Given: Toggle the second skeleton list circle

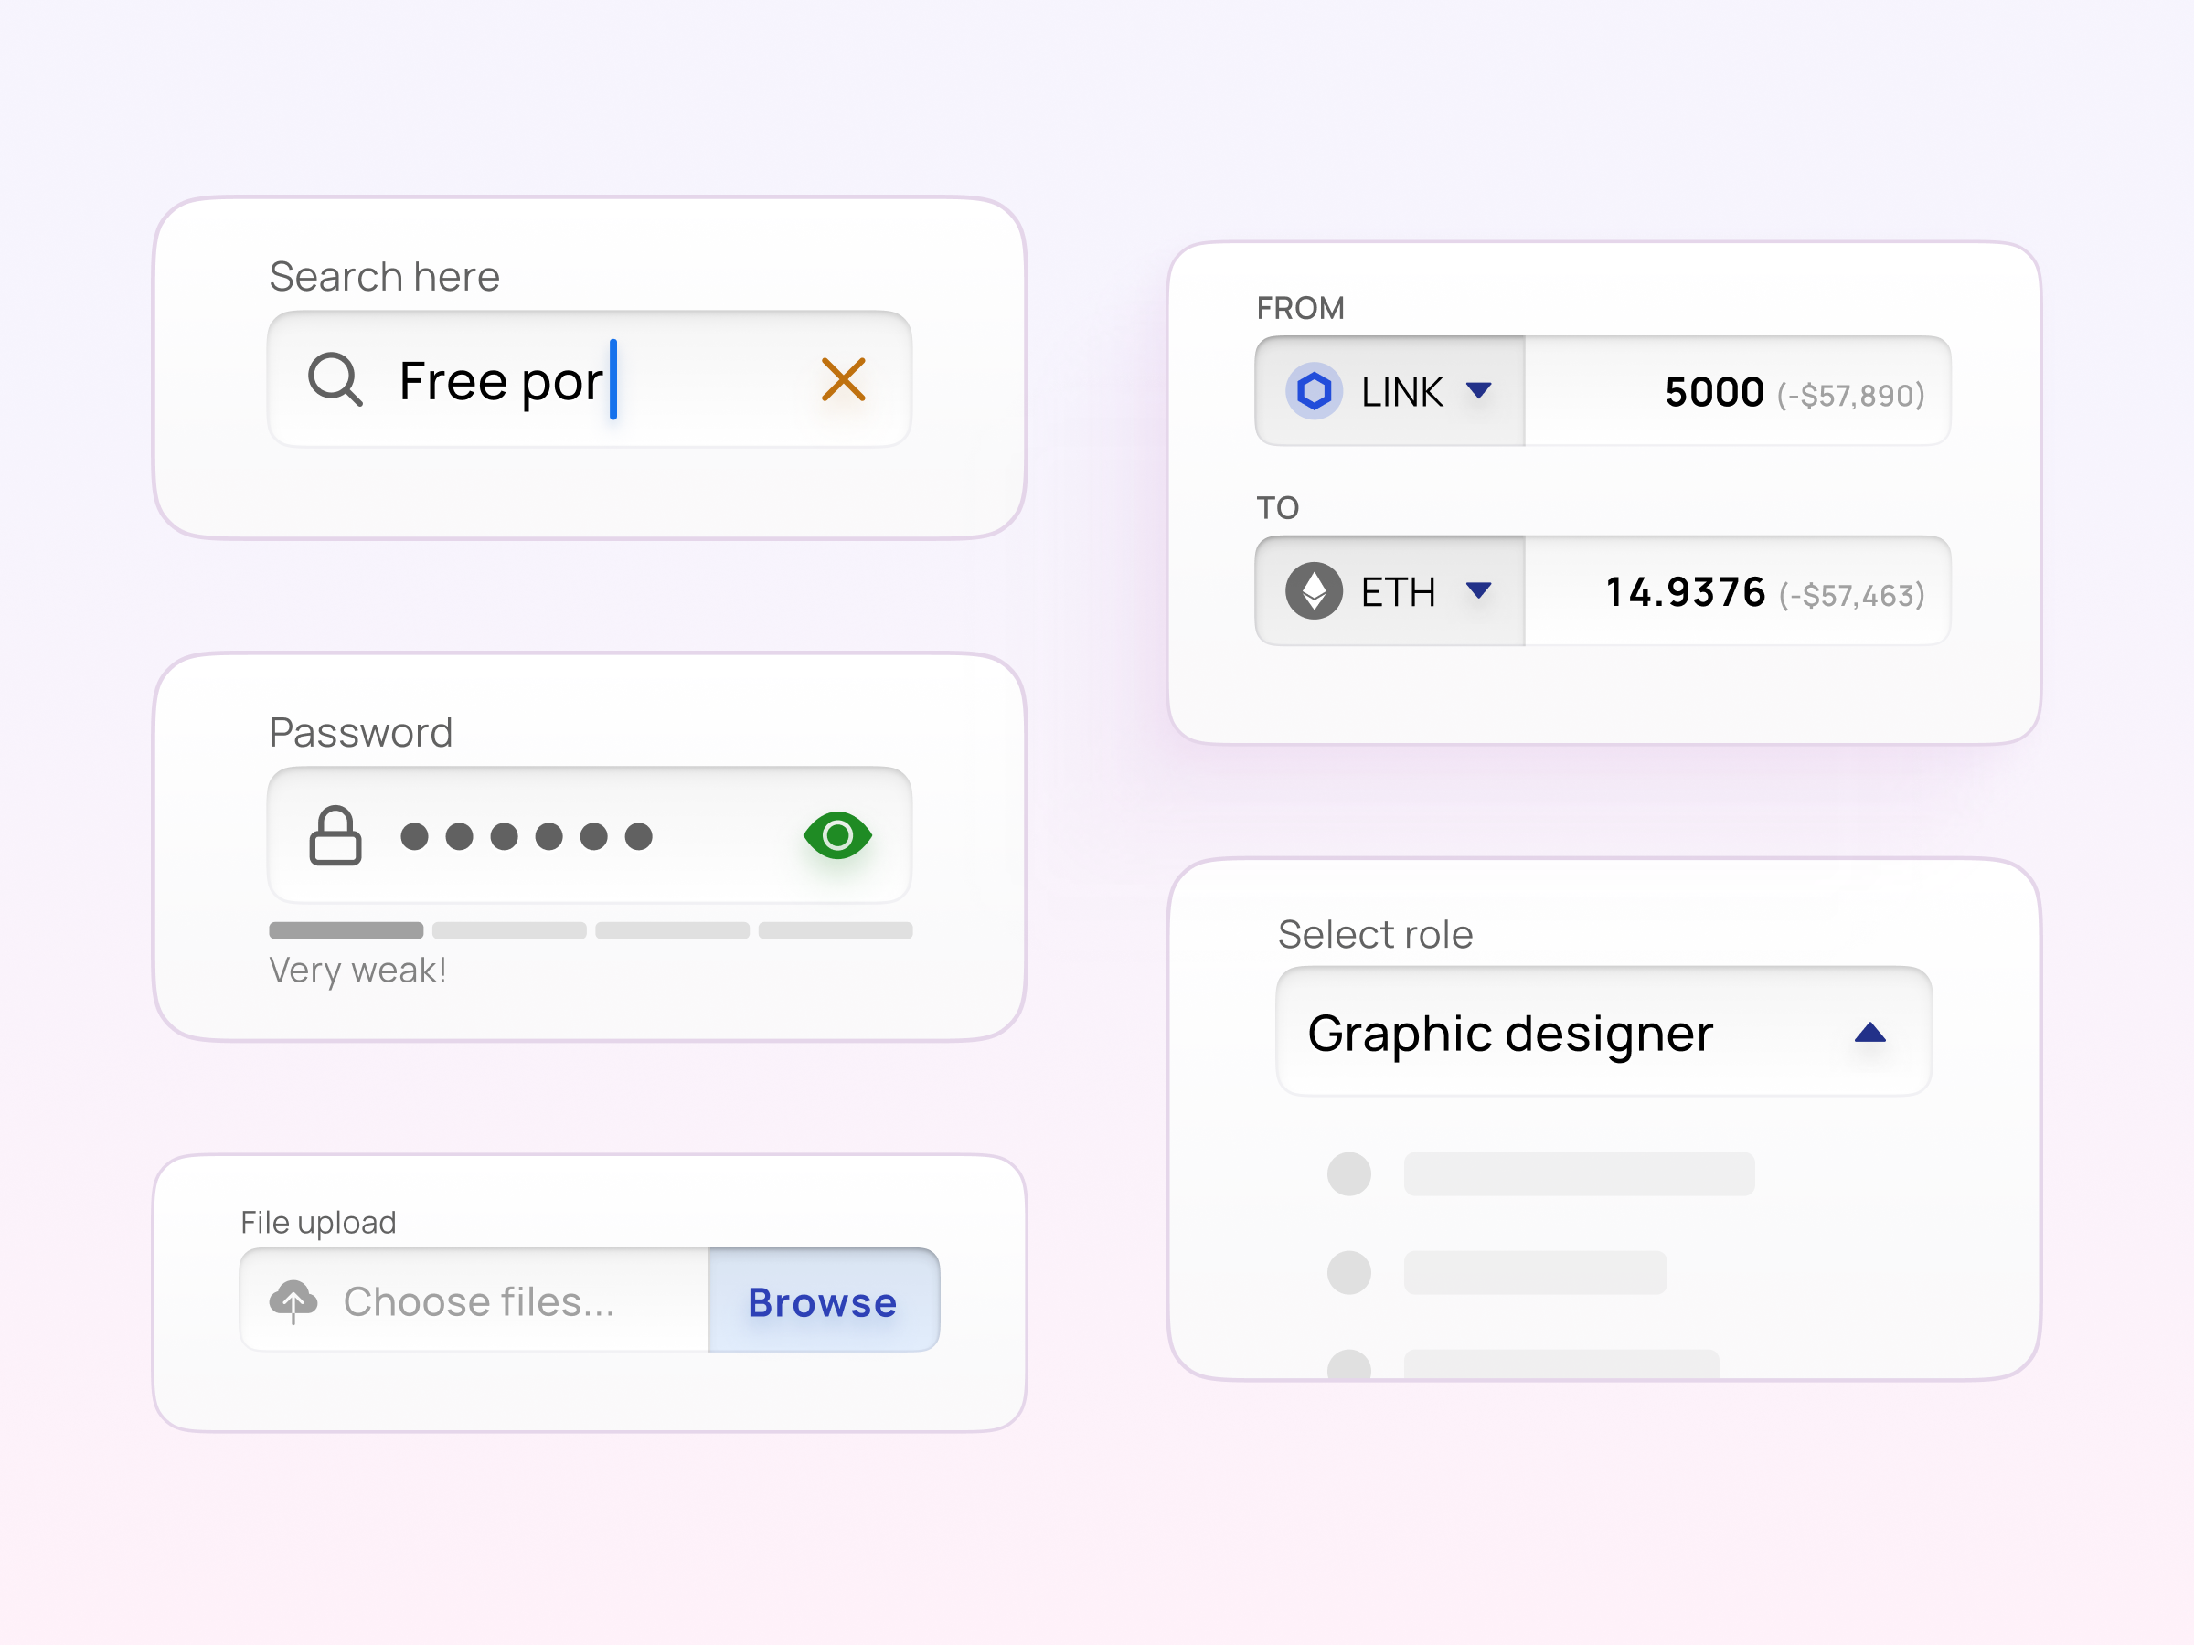Looking at the screenshot, I should [1349, 1274].
